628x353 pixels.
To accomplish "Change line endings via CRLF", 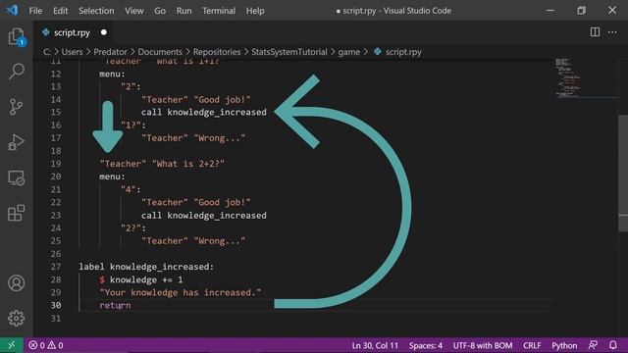I will tap(532, 345).
